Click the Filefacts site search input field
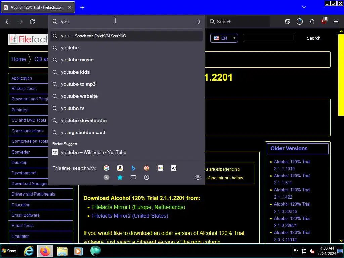Image resolution: width=344 pixels, height=258 pixels. [x=269, y=38]
